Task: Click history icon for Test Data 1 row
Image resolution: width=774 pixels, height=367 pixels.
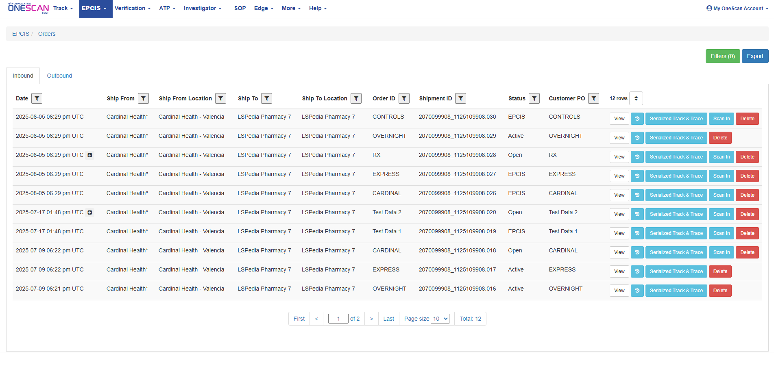Action: click(637, 233)
